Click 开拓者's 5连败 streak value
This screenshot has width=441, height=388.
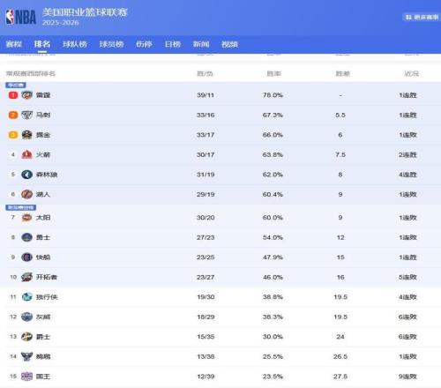coord(408,277)
